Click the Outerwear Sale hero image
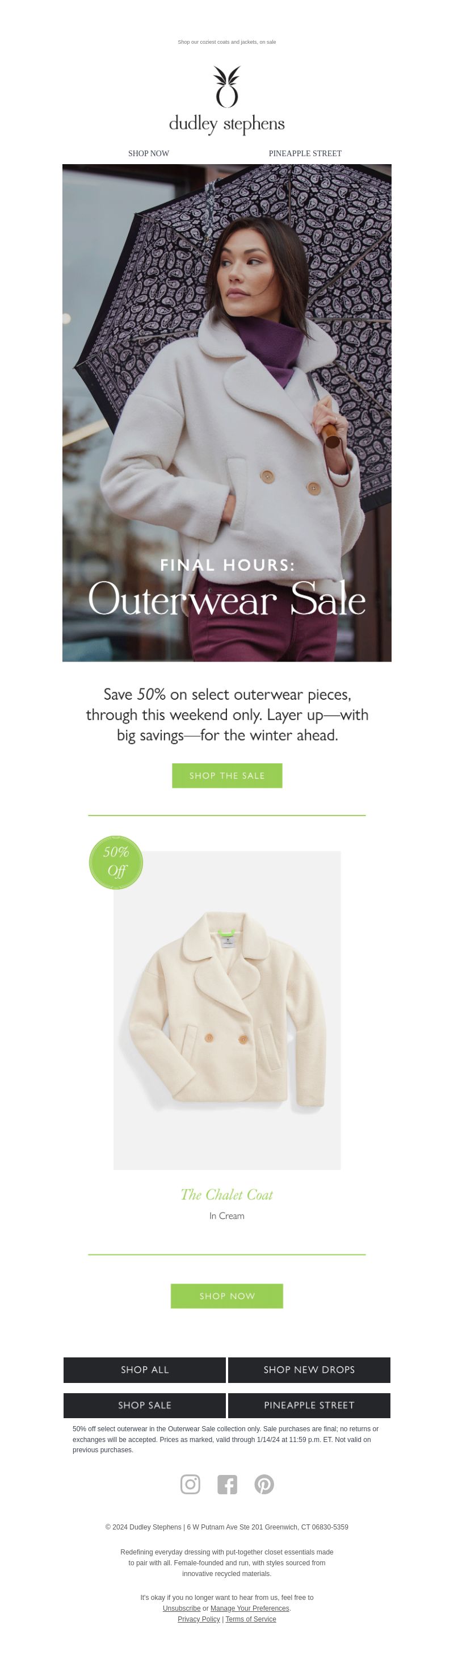The width and height of the screenshot is (454, 1680). (x=226, y=413)
